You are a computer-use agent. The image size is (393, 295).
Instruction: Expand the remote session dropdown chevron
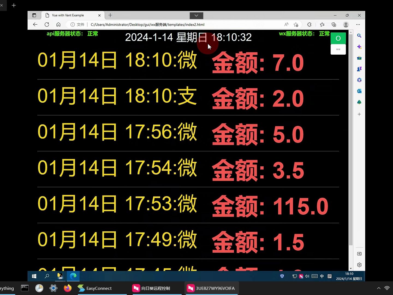point(196,16)
